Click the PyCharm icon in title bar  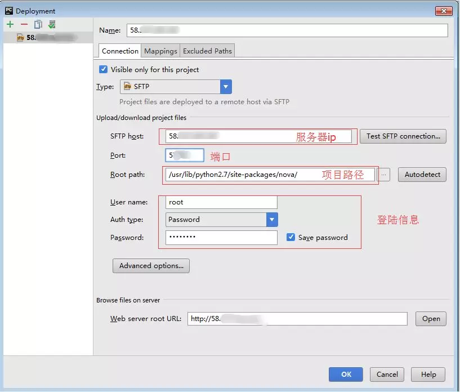tap(9, 11)
